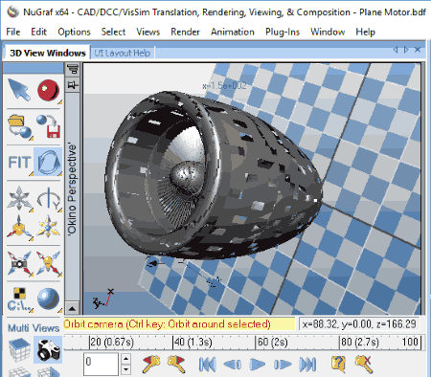
Task: Select the light move arrows icon
Action: [x=49, y=263]
